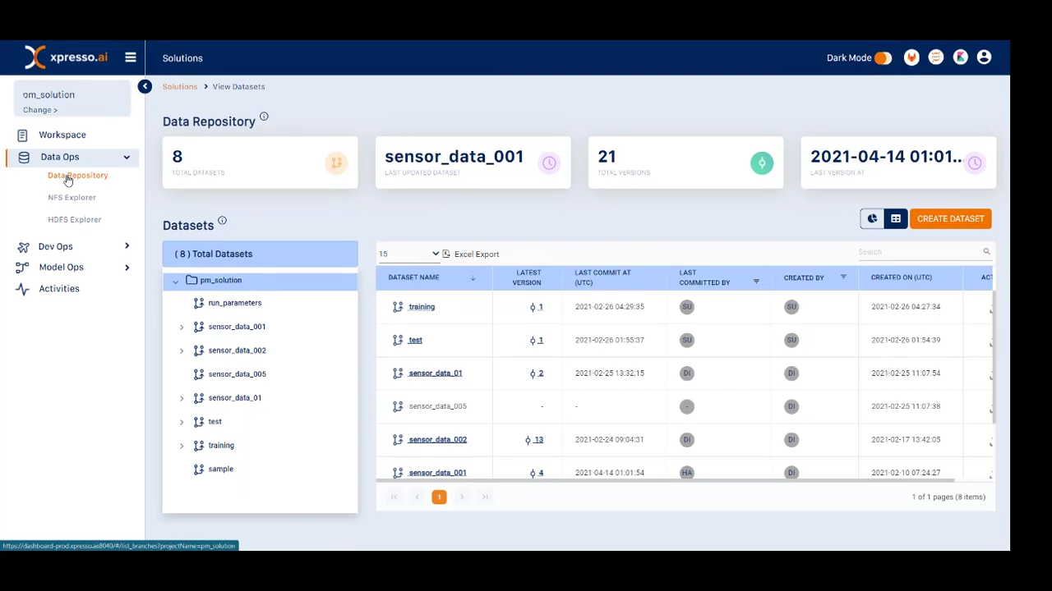Click the table horizontal scrollbar
This screenshot has height=591, width=1052.
click(666, 481)
